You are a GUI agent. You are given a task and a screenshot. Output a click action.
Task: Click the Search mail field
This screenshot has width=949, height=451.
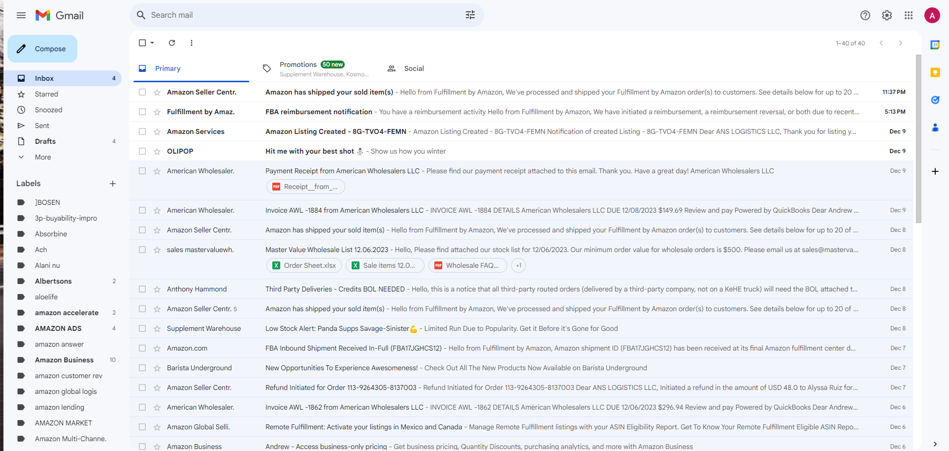coord(305,15)
